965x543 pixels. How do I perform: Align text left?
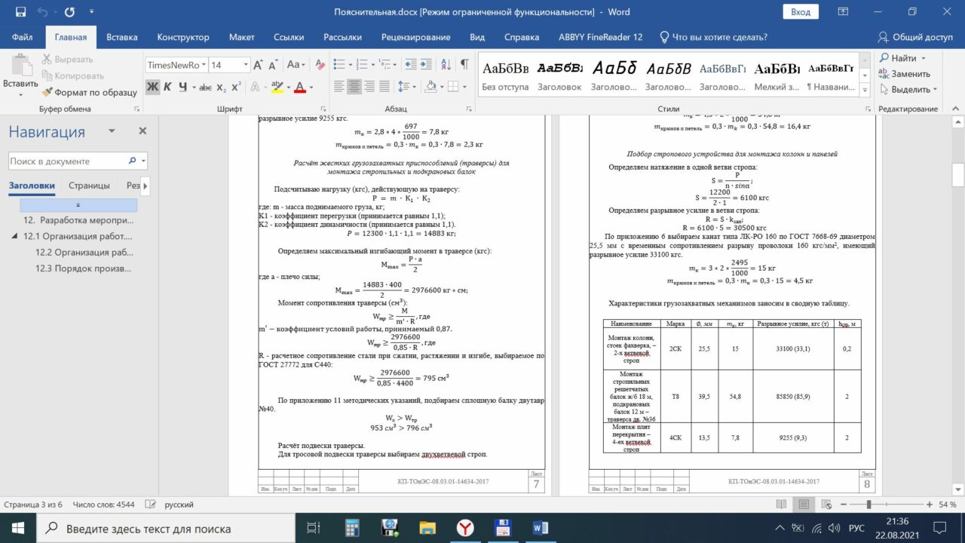click(x=339, y=87)
